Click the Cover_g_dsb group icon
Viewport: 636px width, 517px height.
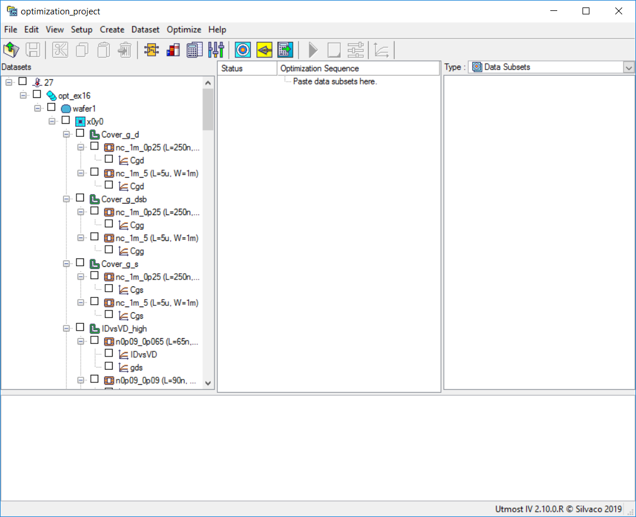click(94, 199)
